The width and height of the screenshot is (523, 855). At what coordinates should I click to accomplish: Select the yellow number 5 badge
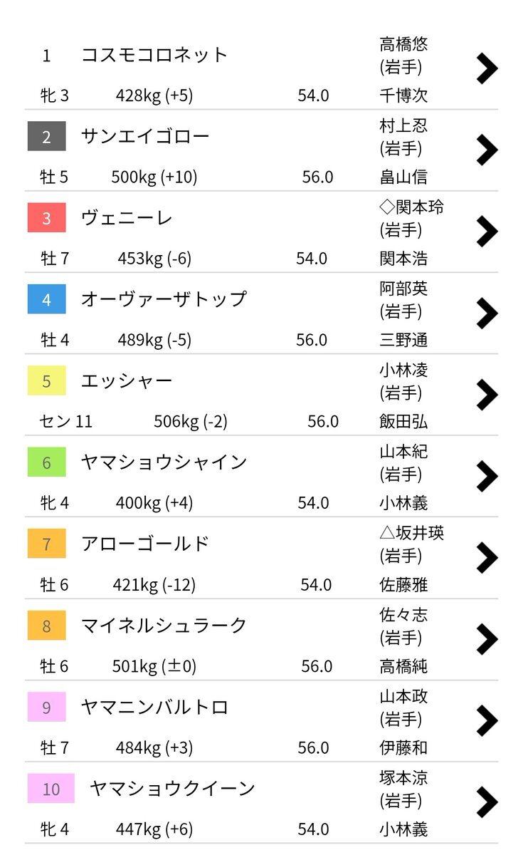pos(47,380)
